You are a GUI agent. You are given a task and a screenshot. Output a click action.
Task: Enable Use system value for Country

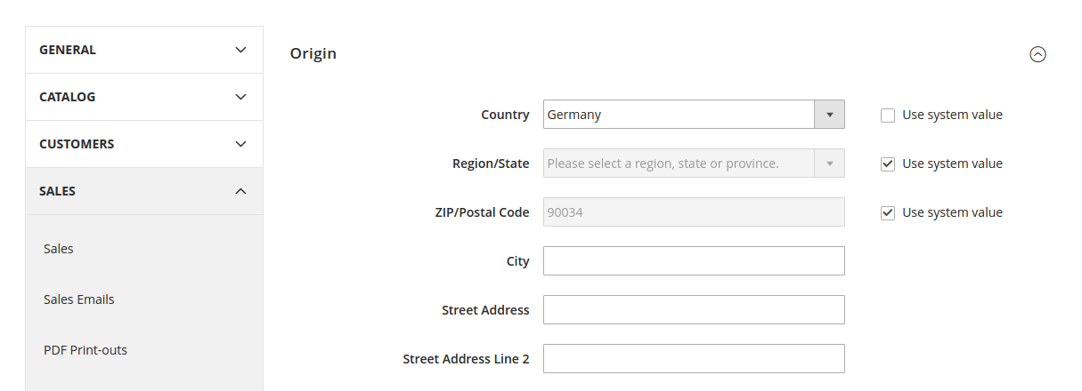[888, 115]
